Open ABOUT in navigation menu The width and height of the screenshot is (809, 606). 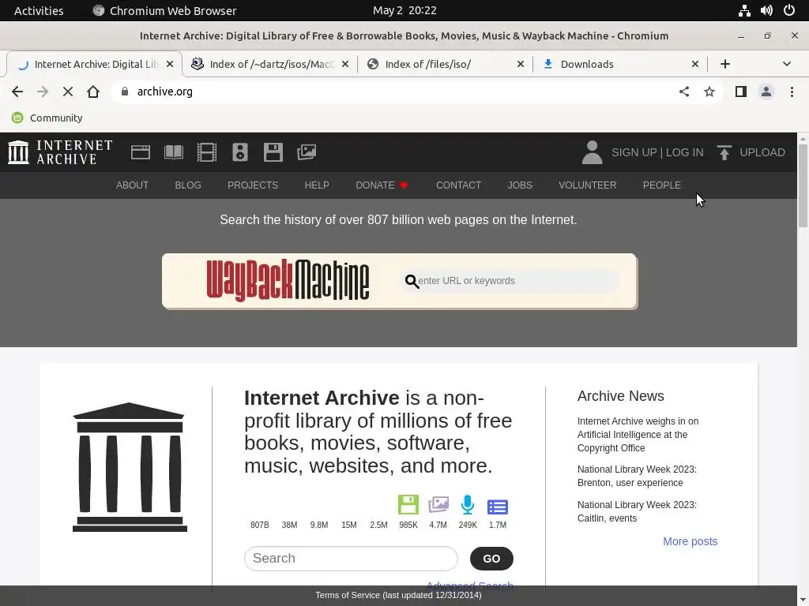coord(132,185)
